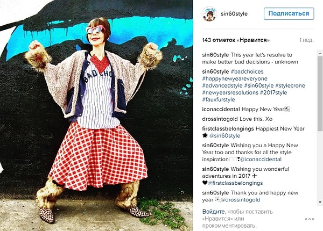Open the #advancedstyle hashtag
This screenshot has height=231, width=323.
coord(222,85)
